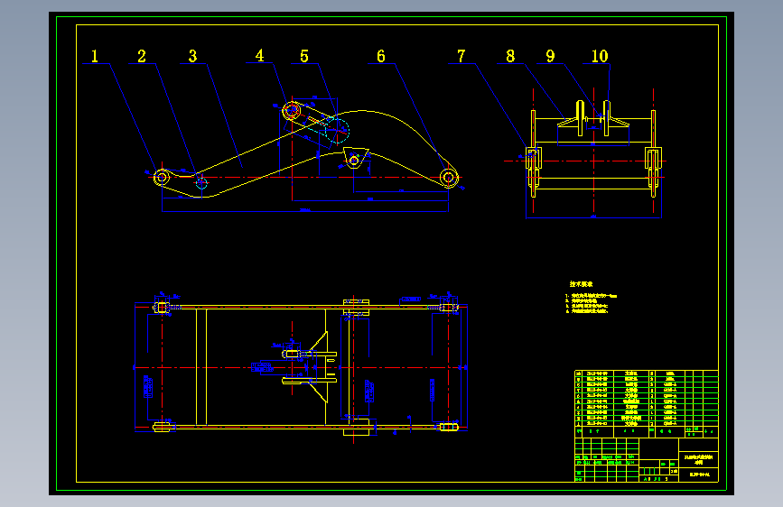Click the drawing name cell in the title block
This screenshot has width=783, height=507.
click(698, 459)
